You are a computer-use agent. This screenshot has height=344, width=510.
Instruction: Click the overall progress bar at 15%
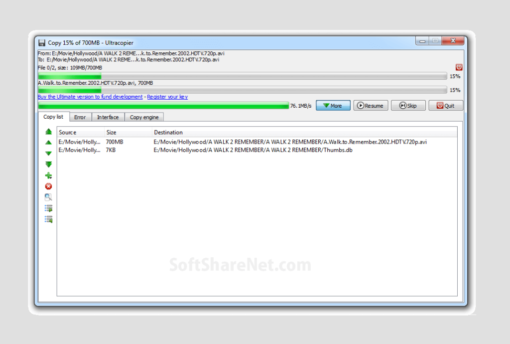coord(243,76)
